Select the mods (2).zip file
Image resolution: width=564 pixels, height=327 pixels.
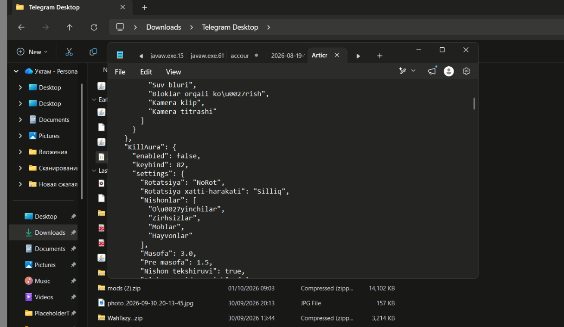(124, 288)
